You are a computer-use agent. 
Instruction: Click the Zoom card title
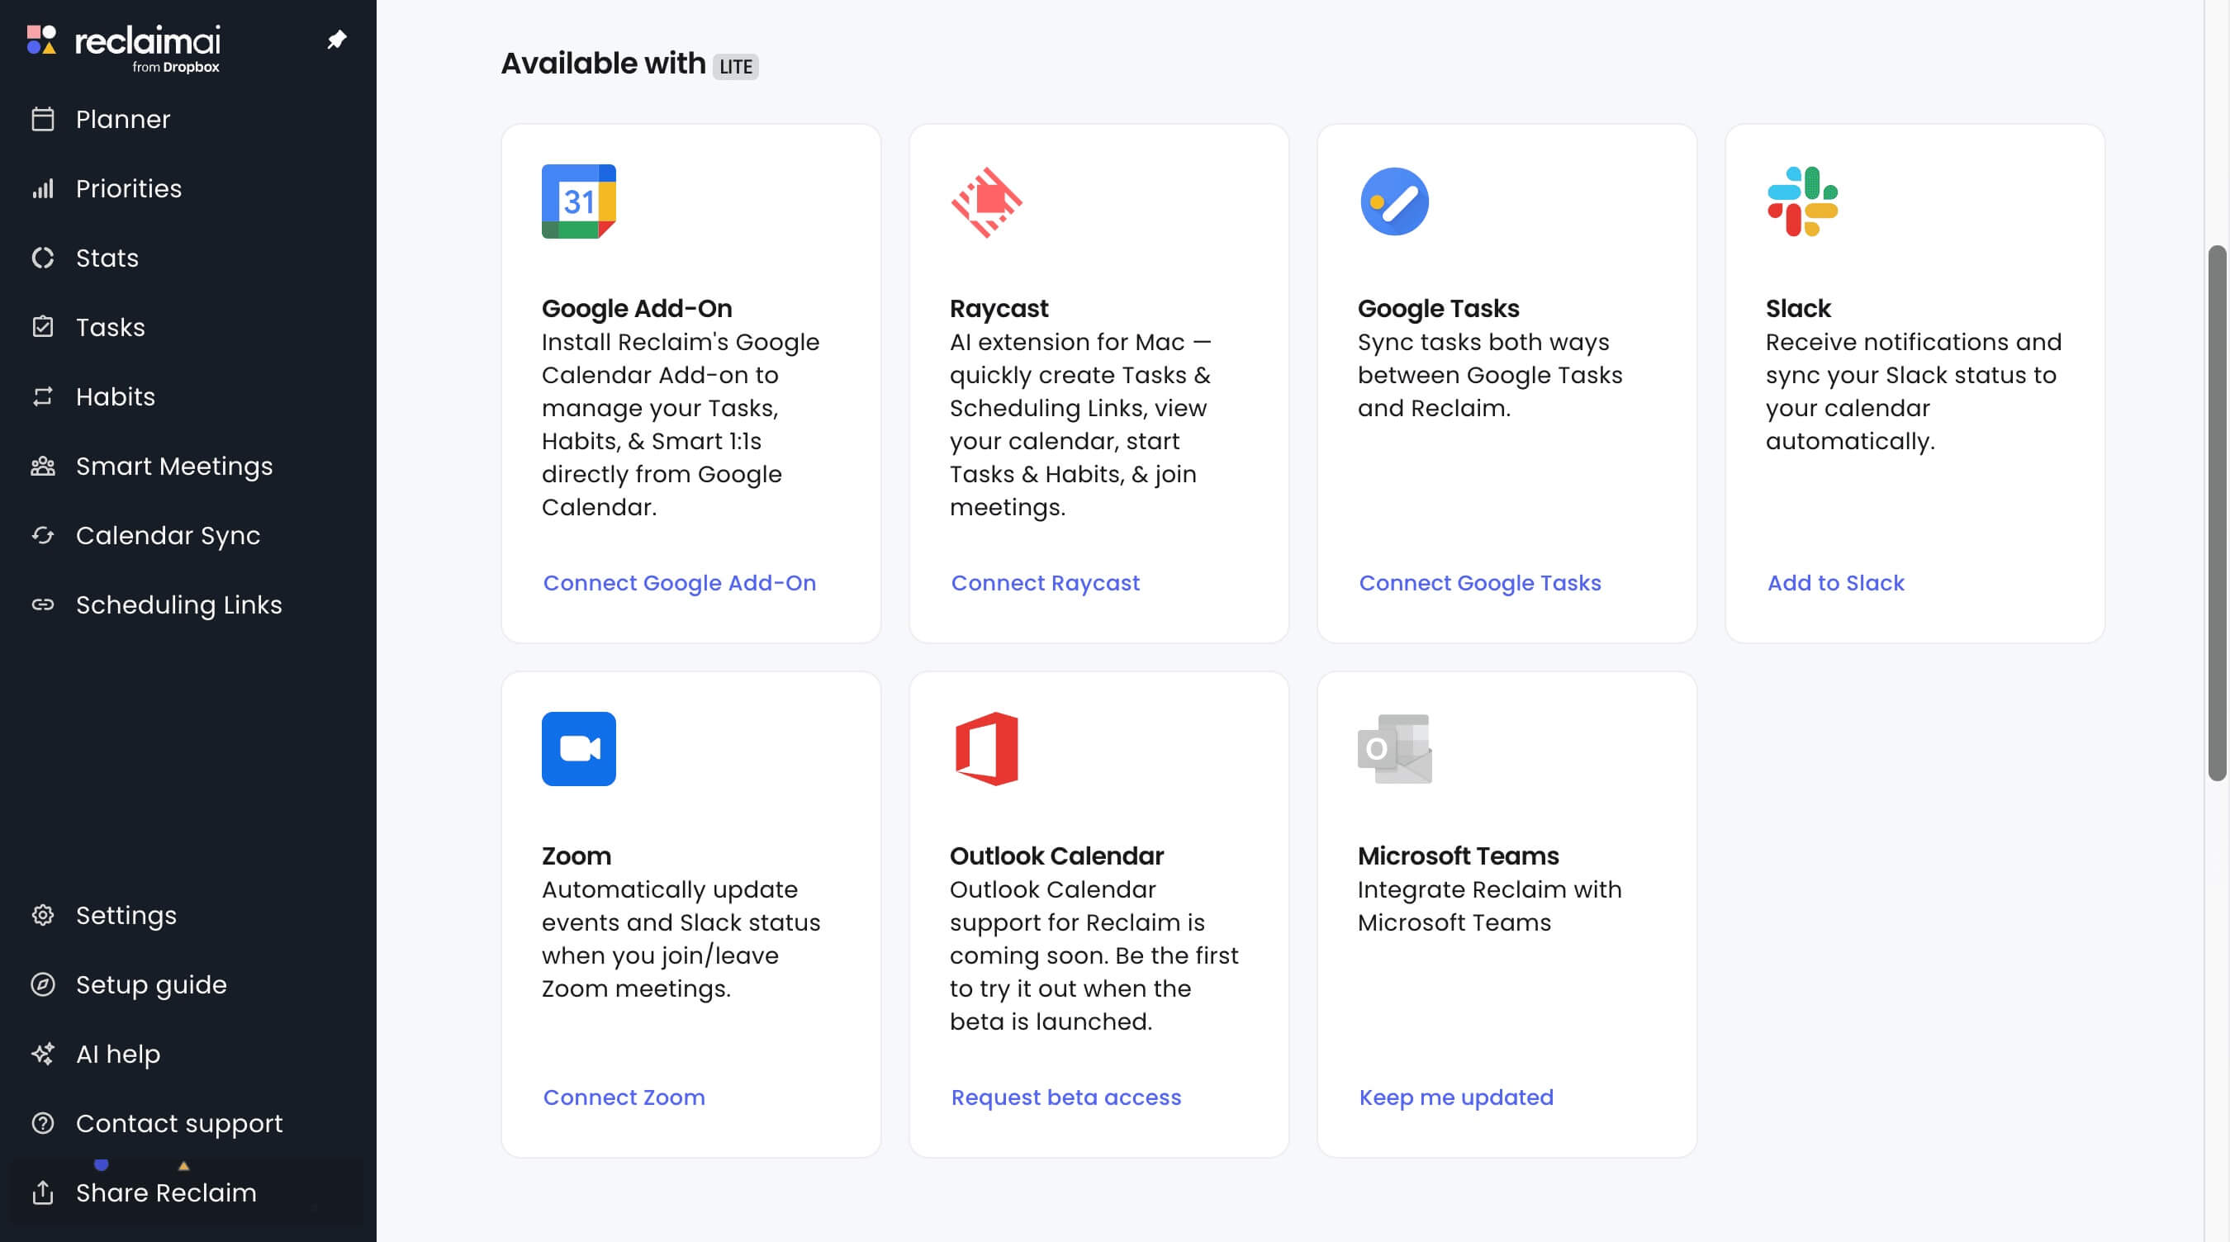coord(576,856)
